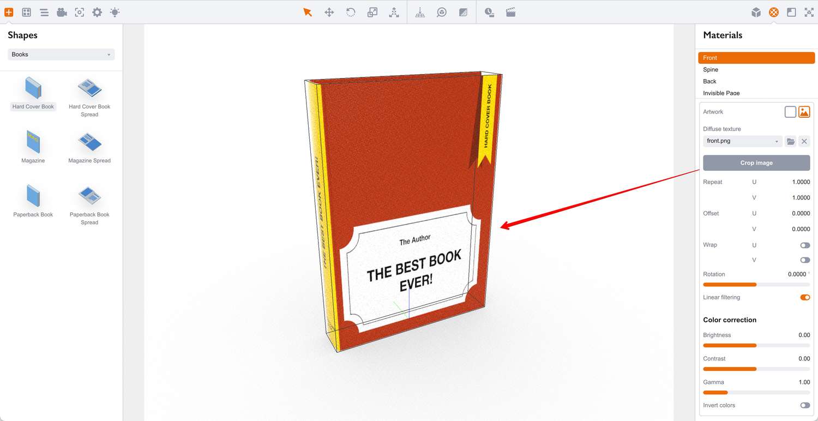Select the arrow selection tool

click(308, 12)
